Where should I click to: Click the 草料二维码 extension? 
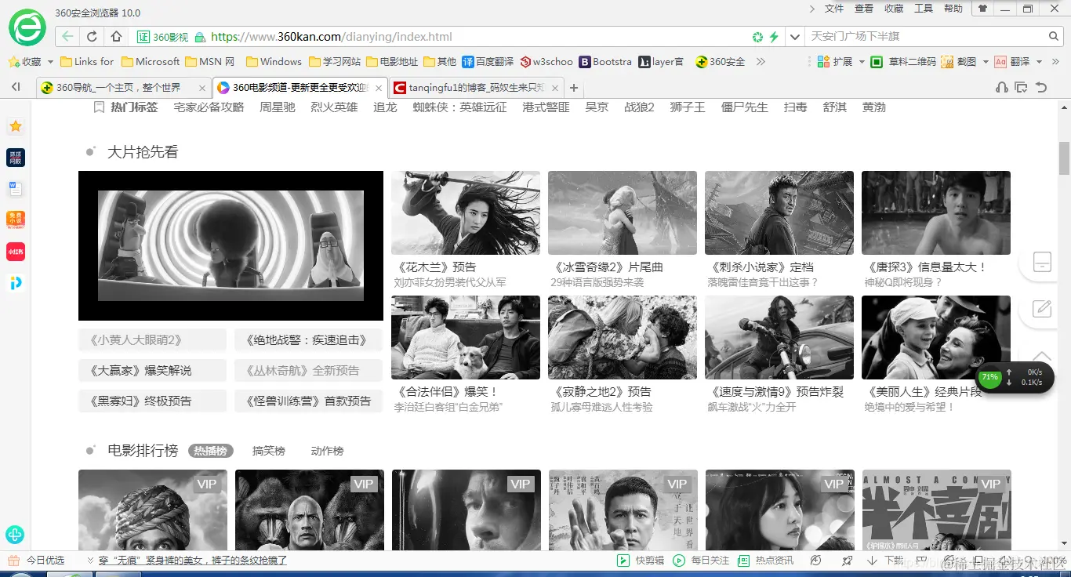click(903, 61)
